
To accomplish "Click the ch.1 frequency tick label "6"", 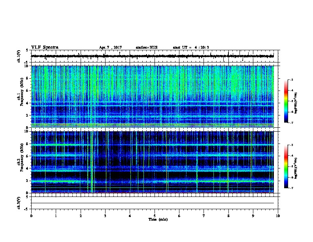I will click(27, 91).
